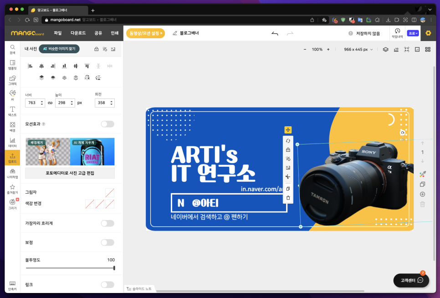Open the 단축키 keyboard shortcuts panel

(12, 286)
